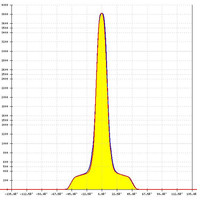This screenshot has height=197, width=197.
Task: Click the 1400 y-axis label
Action: coord(5,125)
